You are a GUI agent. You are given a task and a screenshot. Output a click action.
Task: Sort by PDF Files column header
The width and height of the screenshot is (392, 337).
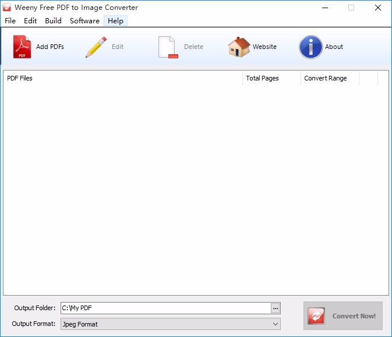[x=123, y=78]
